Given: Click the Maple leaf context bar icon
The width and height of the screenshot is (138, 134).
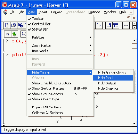Looking at the screenshot, I should click(15, 34).
